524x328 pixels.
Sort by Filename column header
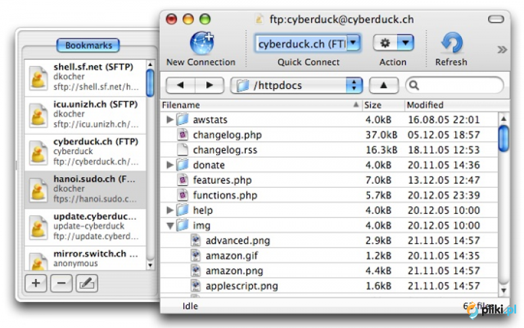pos(261,105)
